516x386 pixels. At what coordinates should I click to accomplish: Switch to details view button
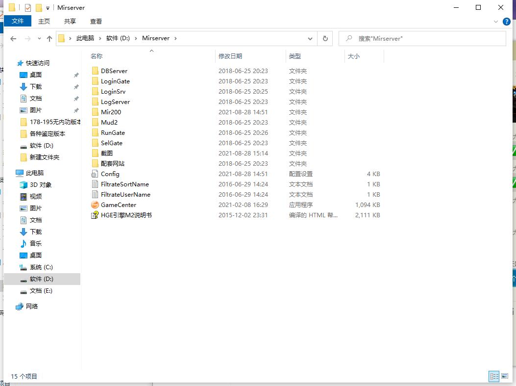coord(494,376)
